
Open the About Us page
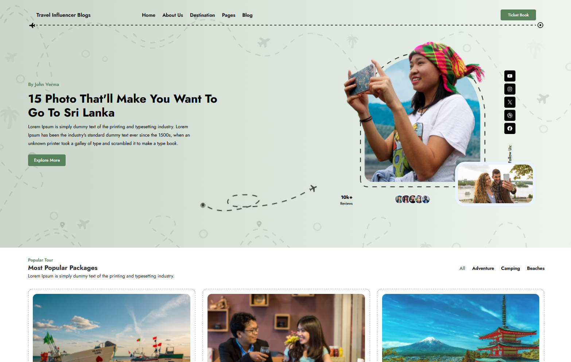172,15
